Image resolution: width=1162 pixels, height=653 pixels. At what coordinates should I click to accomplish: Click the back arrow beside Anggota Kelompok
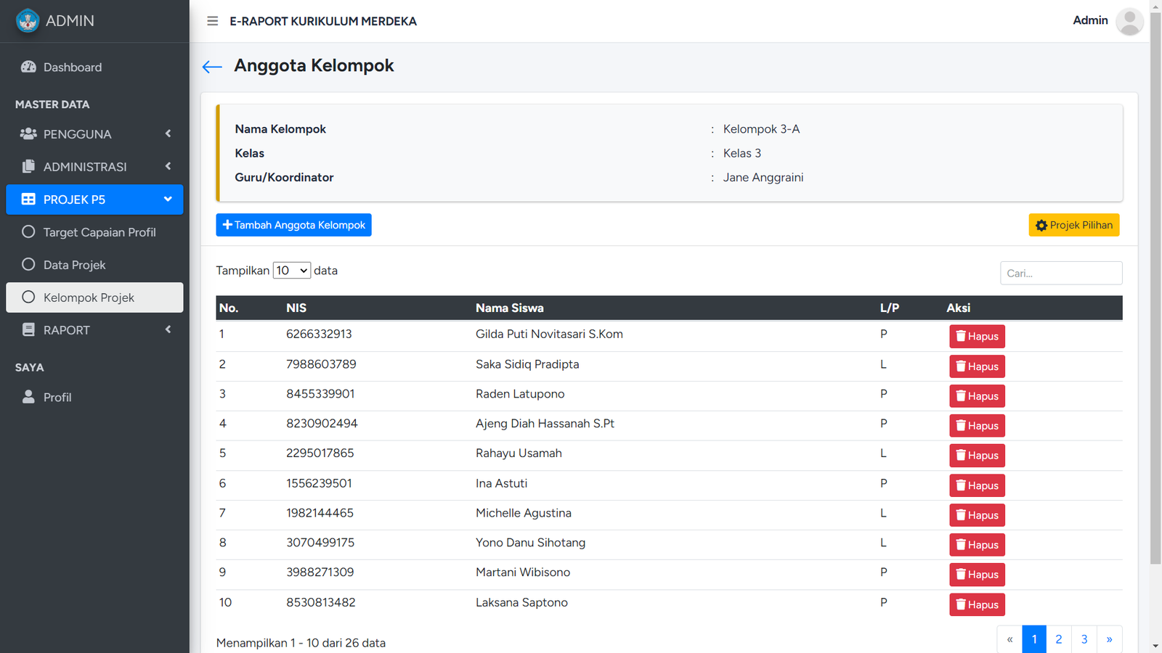coord(212,67)
